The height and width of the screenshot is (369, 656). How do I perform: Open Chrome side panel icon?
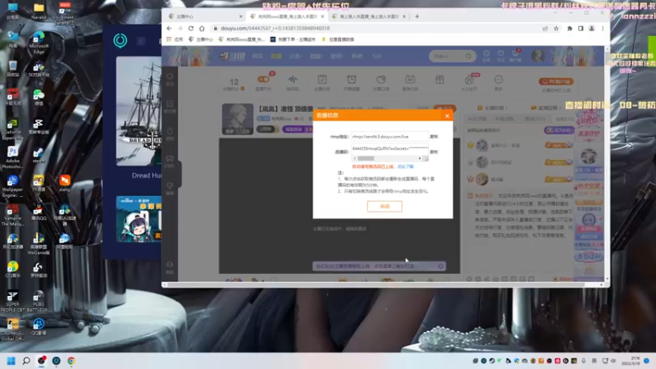click(x=581, y=29)
